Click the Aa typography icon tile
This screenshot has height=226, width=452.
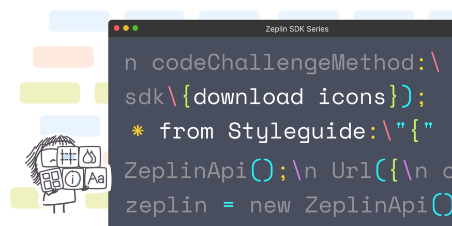(x=96, y=178)
